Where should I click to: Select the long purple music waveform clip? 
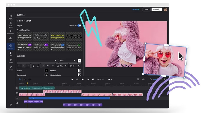point(83,105)
